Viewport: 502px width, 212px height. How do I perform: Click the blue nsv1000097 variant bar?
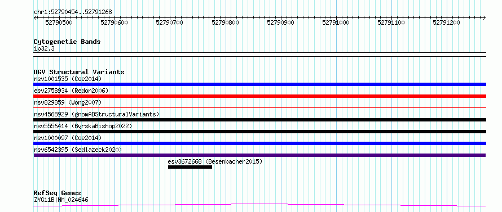pos(259,143)
